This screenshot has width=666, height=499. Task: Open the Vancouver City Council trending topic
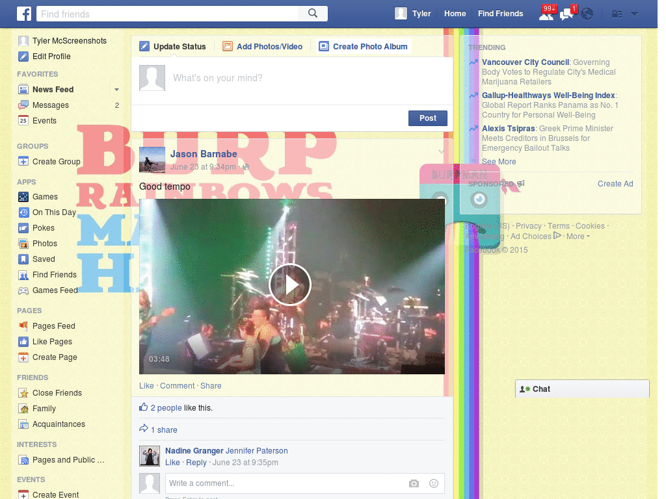click(x=525, y=62)
